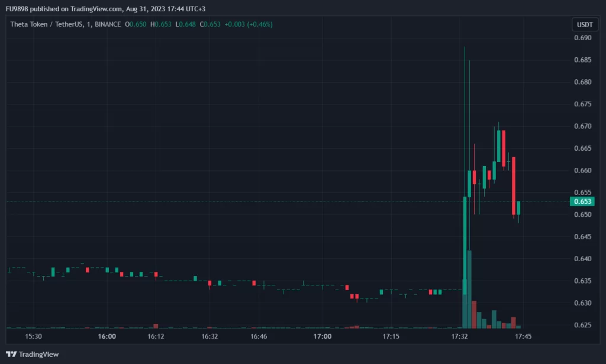Click the H0.653 high value in legend
The image size is (606, 364).
[160, 24]
